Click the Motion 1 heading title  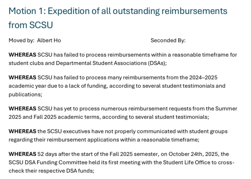pyautogui.click(x=118, y=18)
